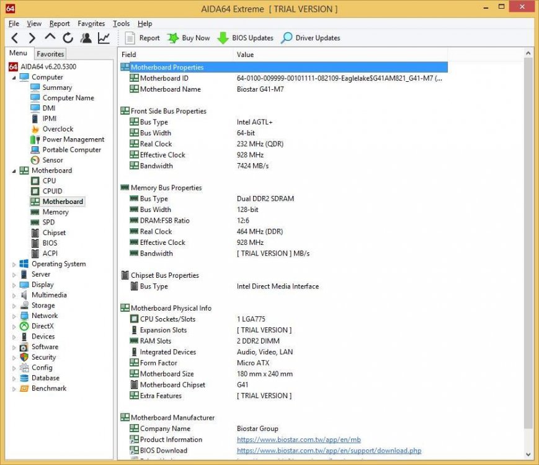Open the BIOS Download link
Viewport: 539px width, 465px height.
329,451
